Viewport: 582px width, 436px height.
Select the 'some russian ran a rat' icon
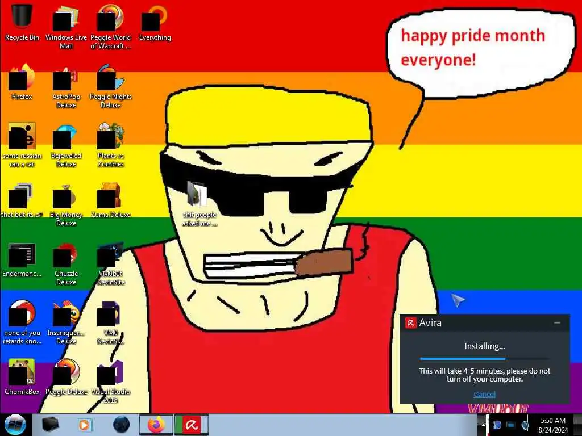22,144
